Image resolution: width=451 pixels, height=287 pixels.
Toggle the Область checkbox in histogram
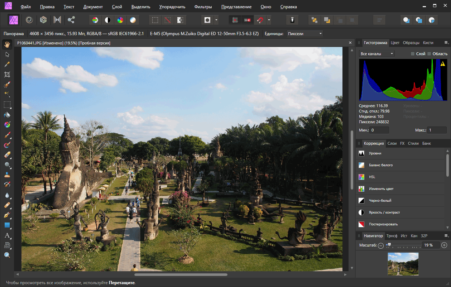(429, 54)
